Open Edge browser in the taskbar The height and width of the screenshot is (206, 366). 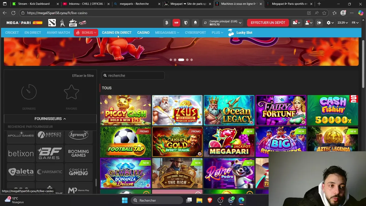[241, 200]
